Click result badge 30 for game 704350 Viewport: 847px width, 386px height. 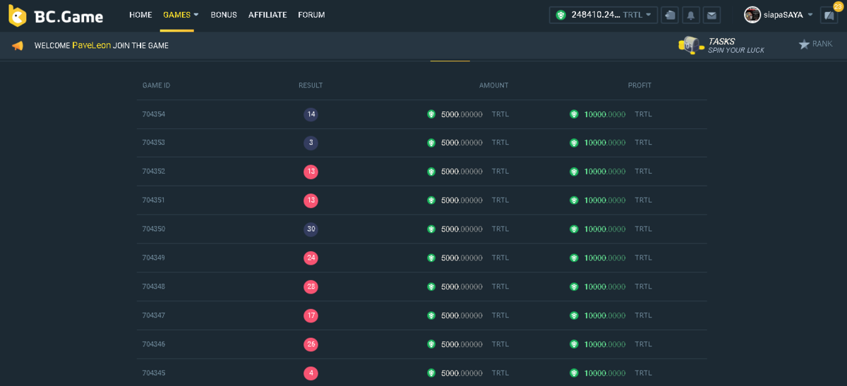point(311,229)
